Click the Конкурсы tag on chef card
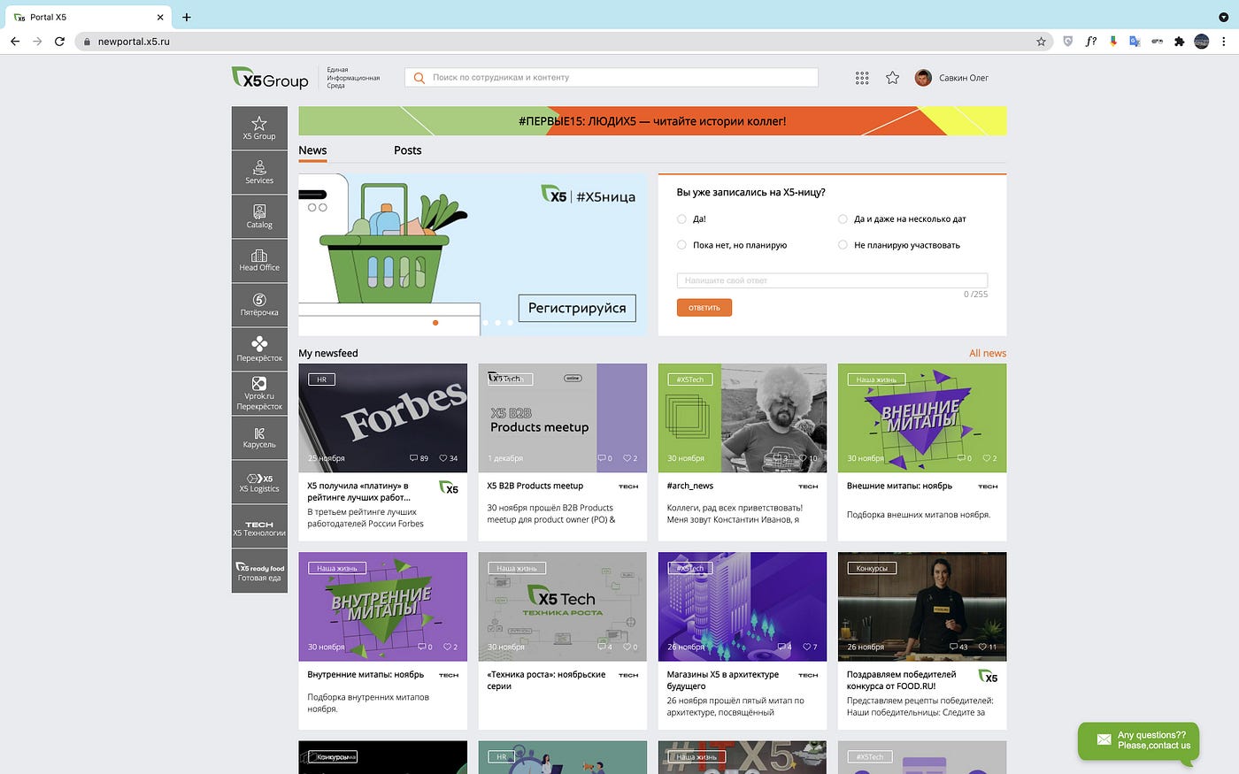 click(x=872, y=568)
